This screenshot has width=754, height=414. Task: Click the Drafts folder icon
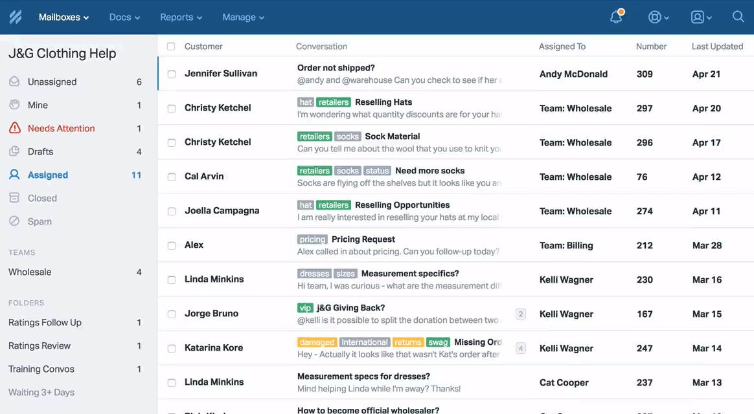click(x=14, y=151)
